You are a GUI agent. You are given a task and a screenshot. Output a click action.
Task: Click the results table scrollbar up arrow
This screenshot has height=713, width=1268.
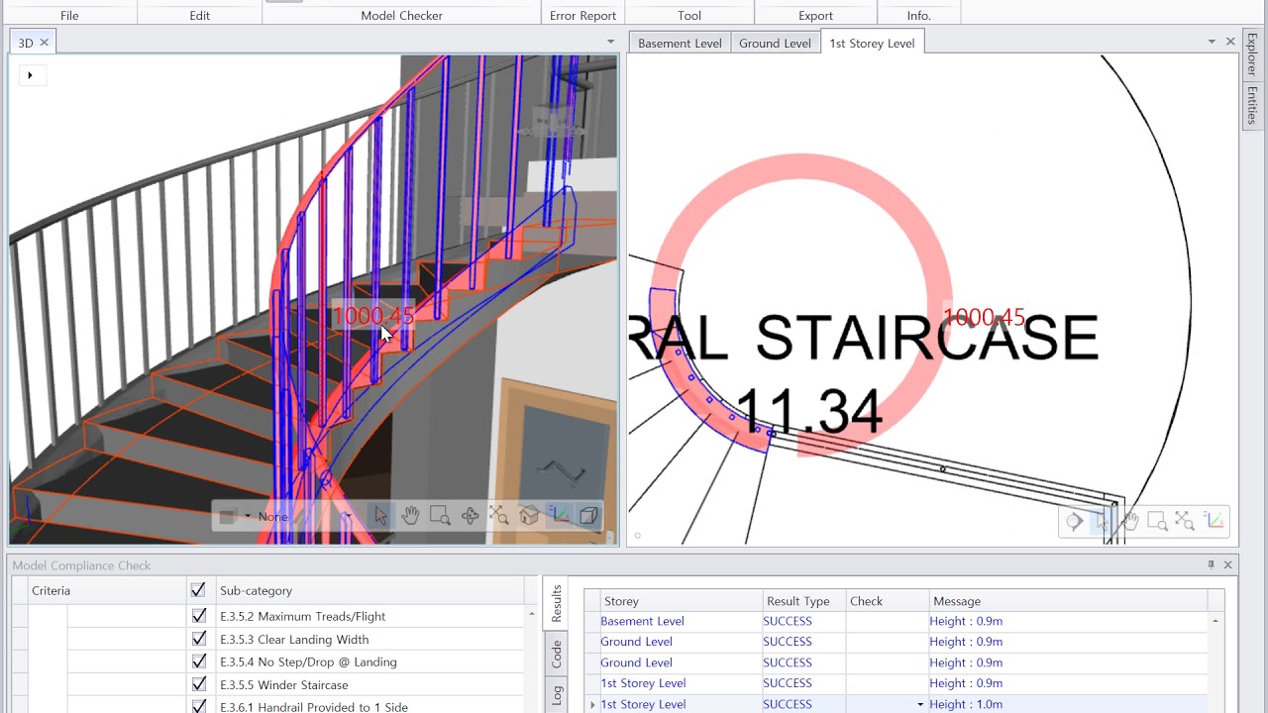click(1215, 621)
